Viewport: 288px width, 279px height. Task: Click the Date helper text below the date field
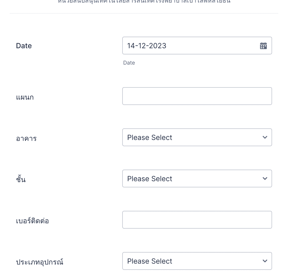coord(129,63)
